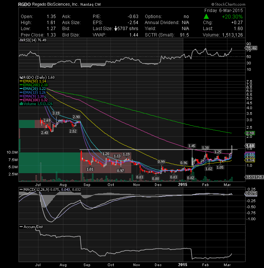The image size is (264, 268).
Task: Click the 1.05 low price annotation
Action: click(x=220, y=167)
